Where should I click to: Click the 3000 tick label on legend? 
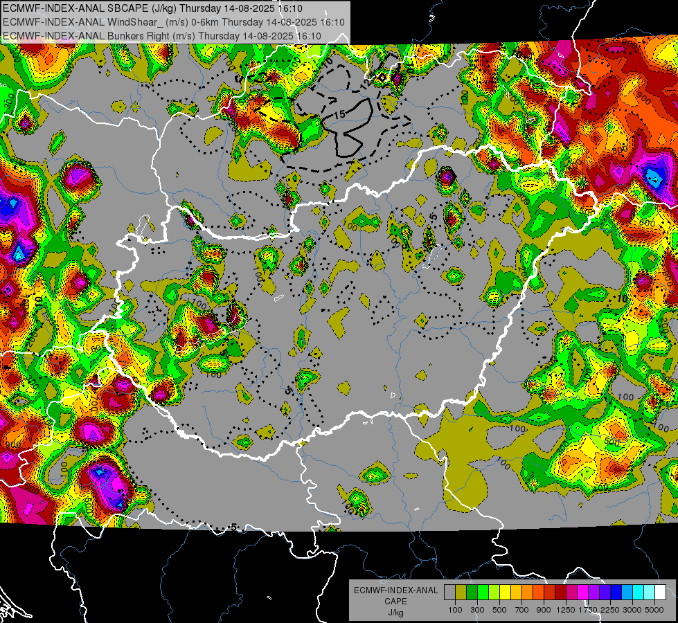click(632, 610)
